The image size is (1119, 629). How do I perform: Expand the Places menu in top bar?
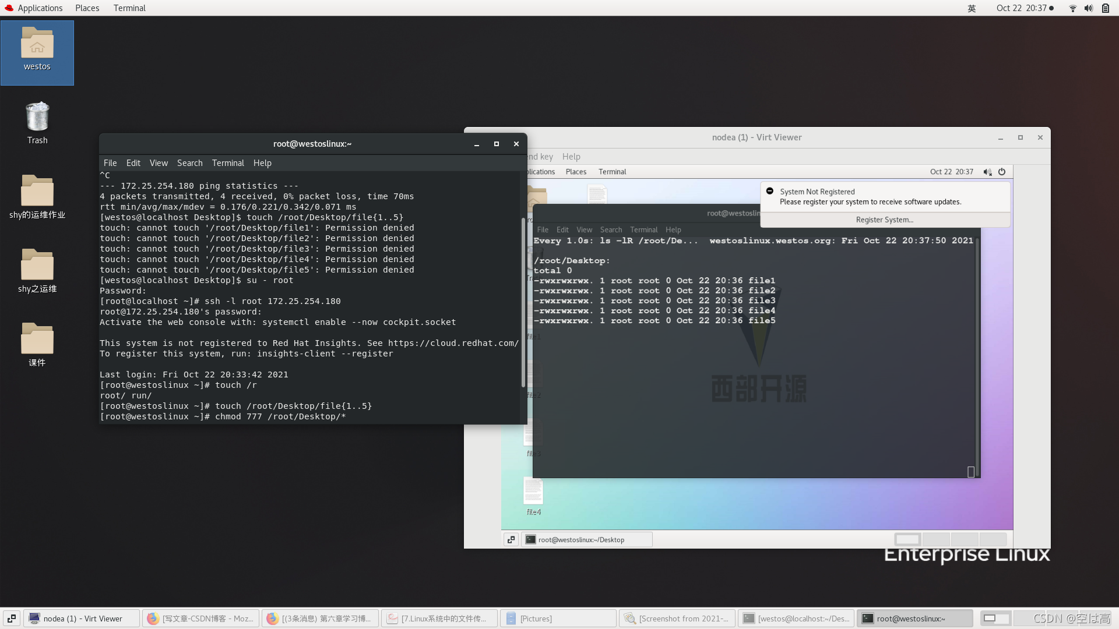87,8
